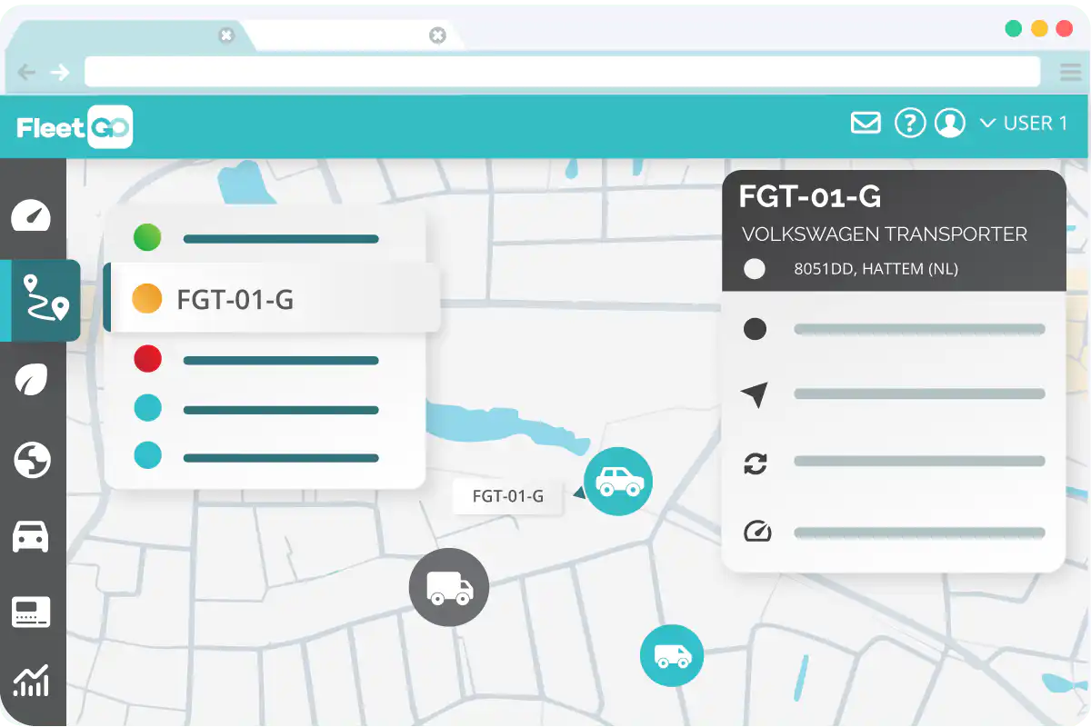The height and width of the screenshot is (727, 1091).
Task: Click the FleetGO logo
Action: (75, 126)
